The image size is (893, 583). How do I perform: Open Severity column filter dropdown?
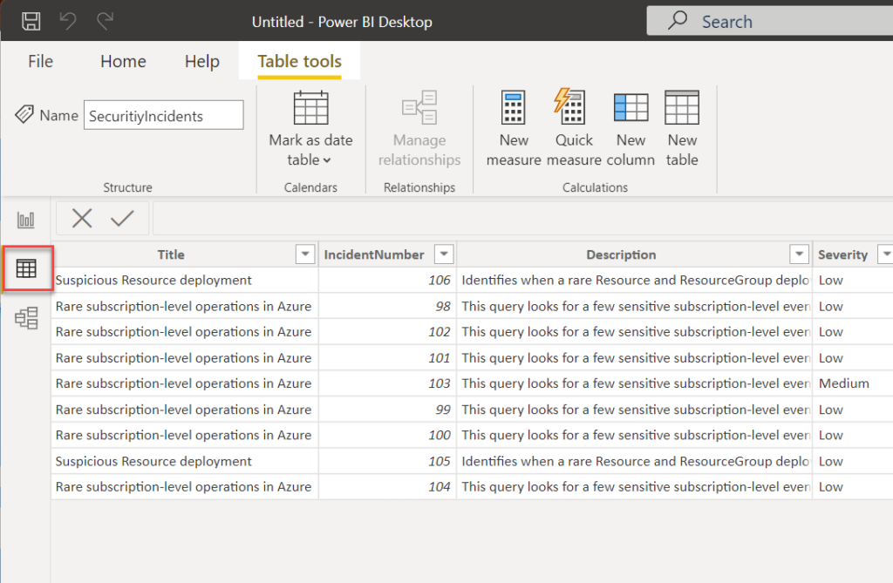(886, 254)
